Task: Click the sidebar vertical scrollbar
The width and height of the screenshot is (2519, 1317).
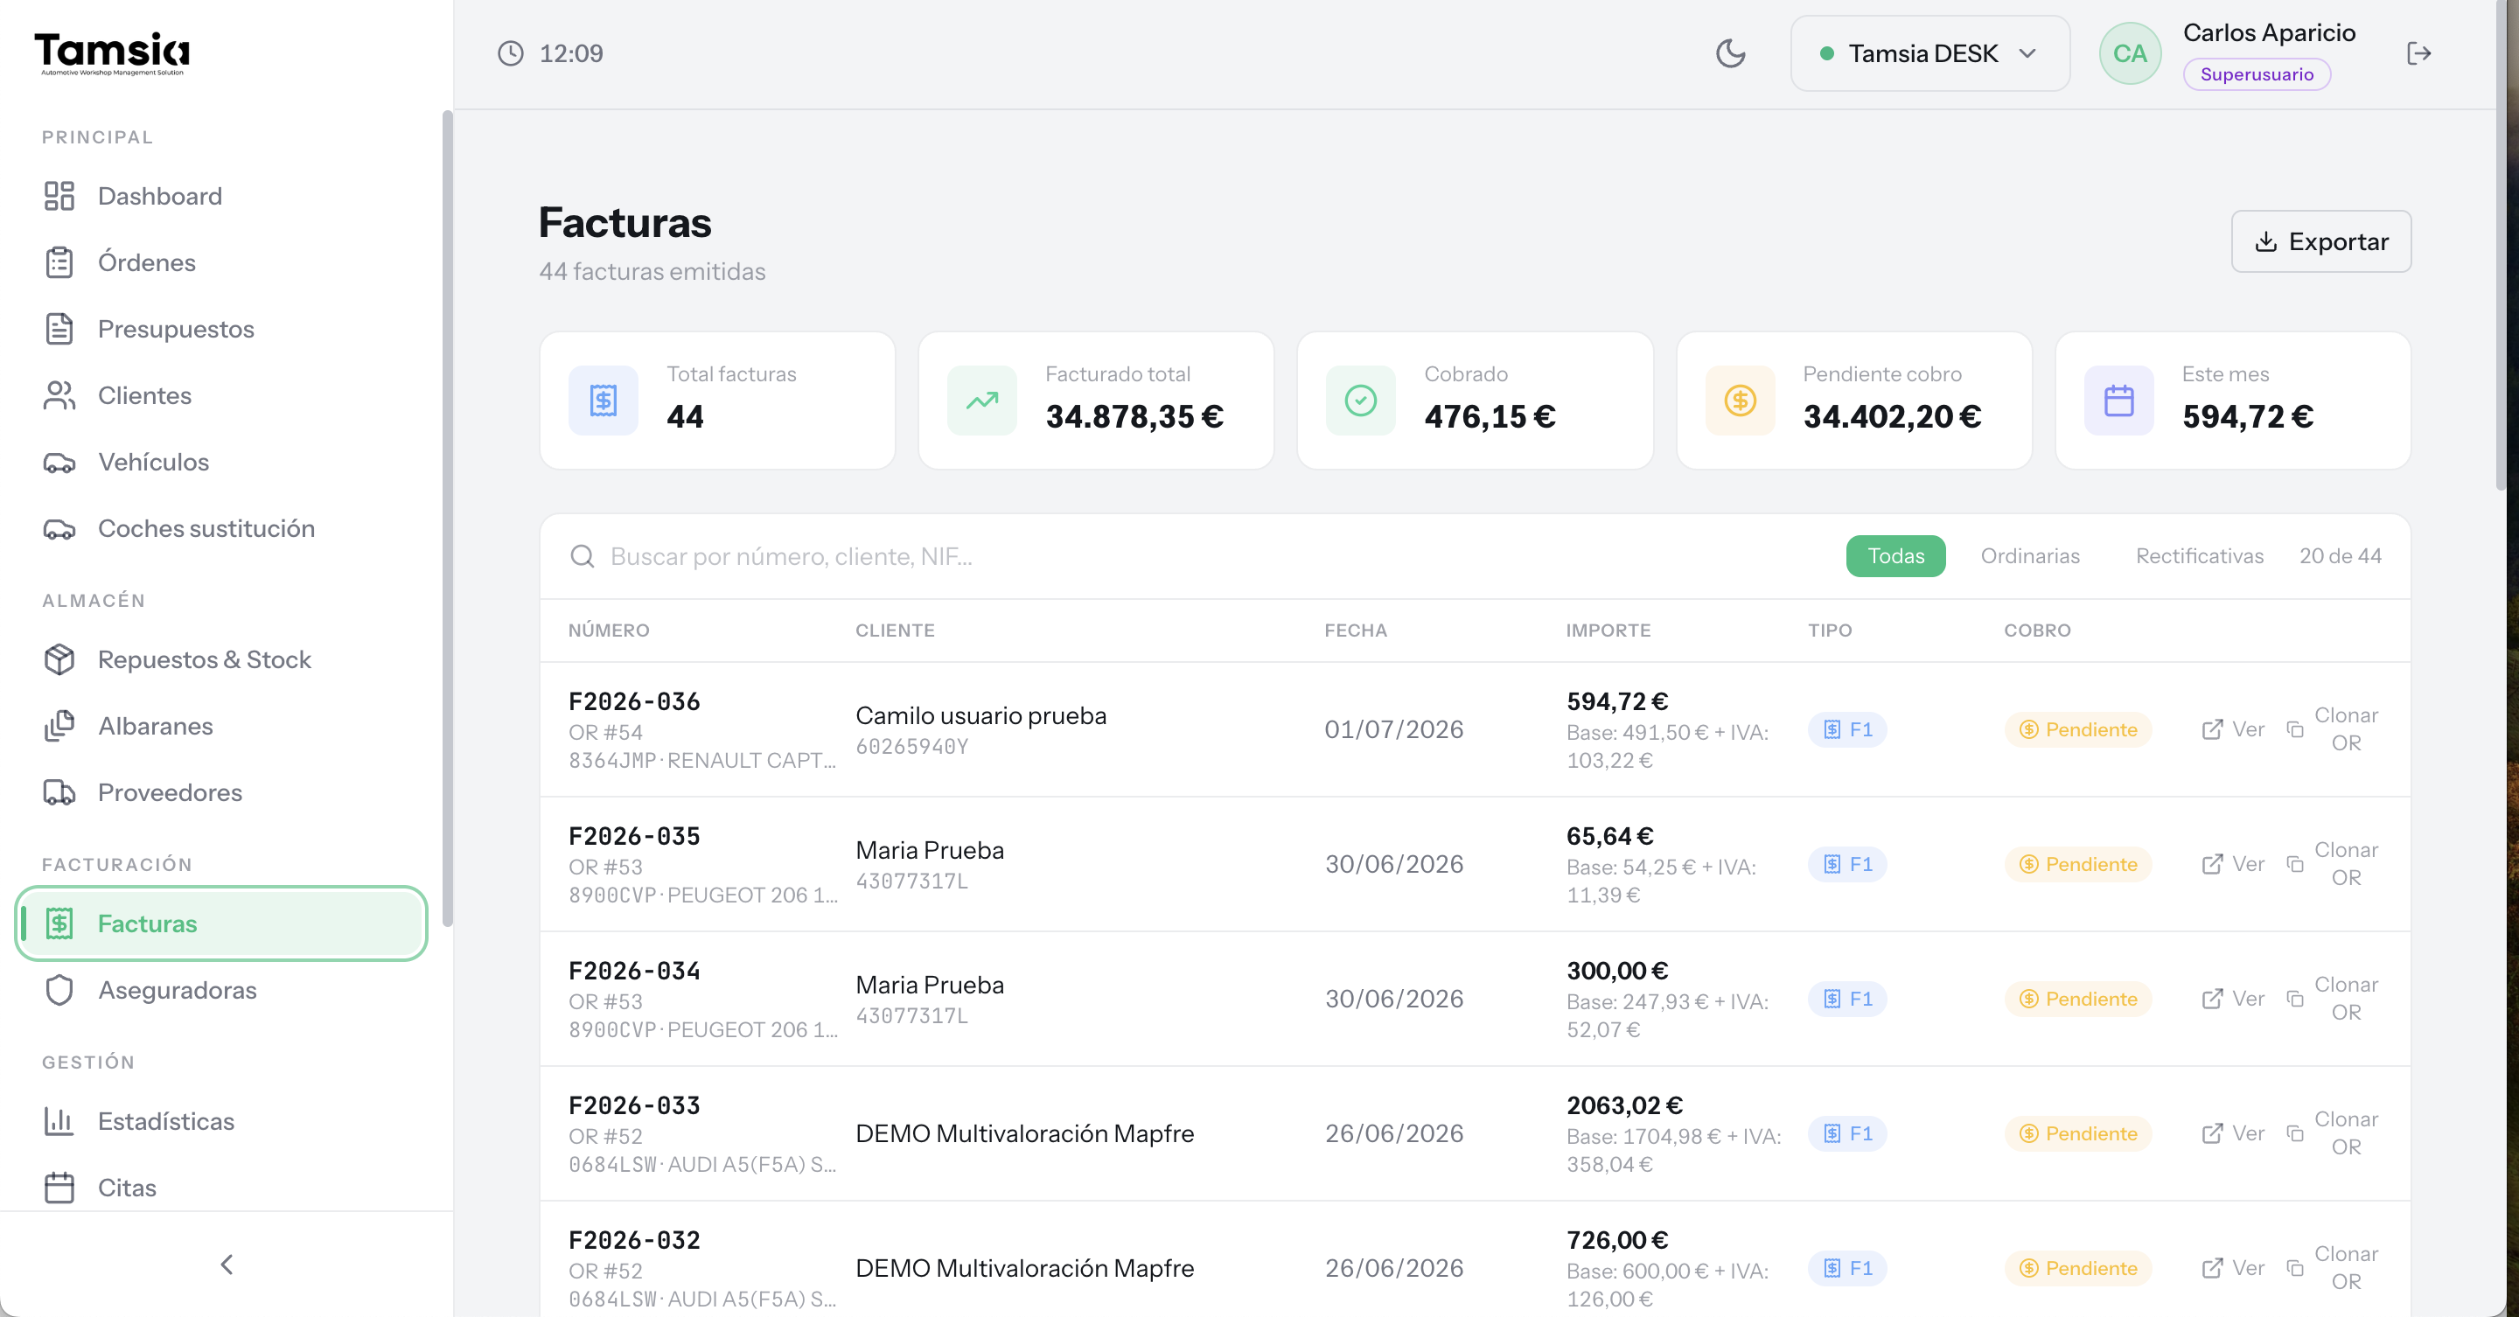Action: click(x=447, y=519)
